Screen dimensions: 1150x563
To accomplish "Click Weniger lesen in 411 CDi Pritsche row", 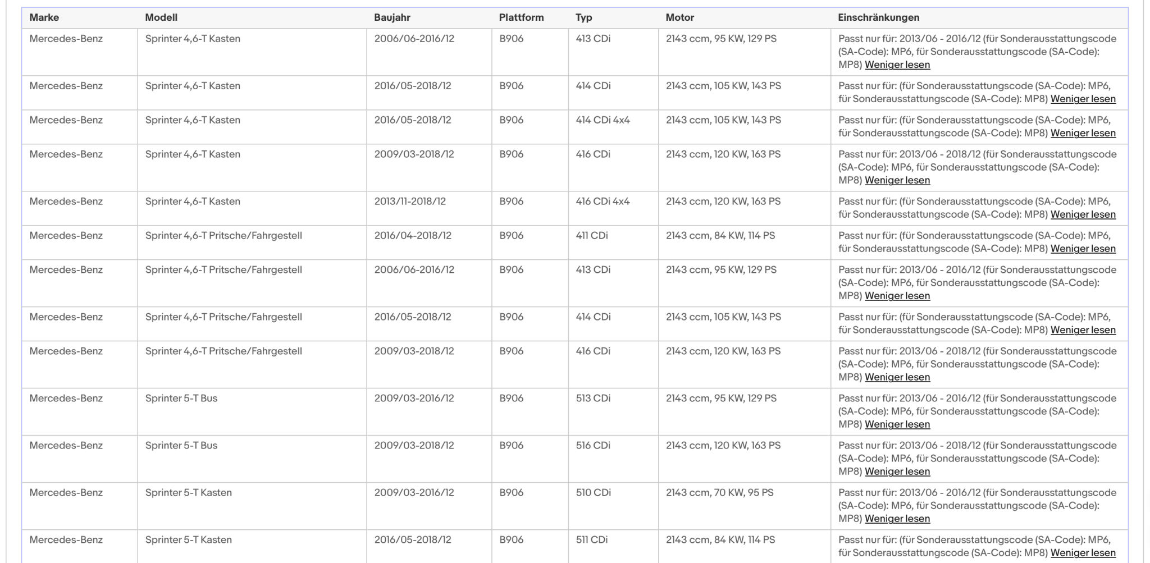I will click(x=1083, y=249).
